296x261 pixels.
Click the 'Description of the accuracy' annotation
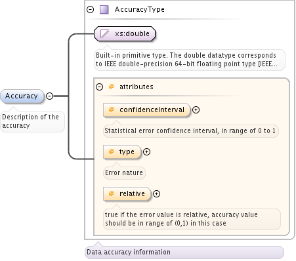[32, 121]
